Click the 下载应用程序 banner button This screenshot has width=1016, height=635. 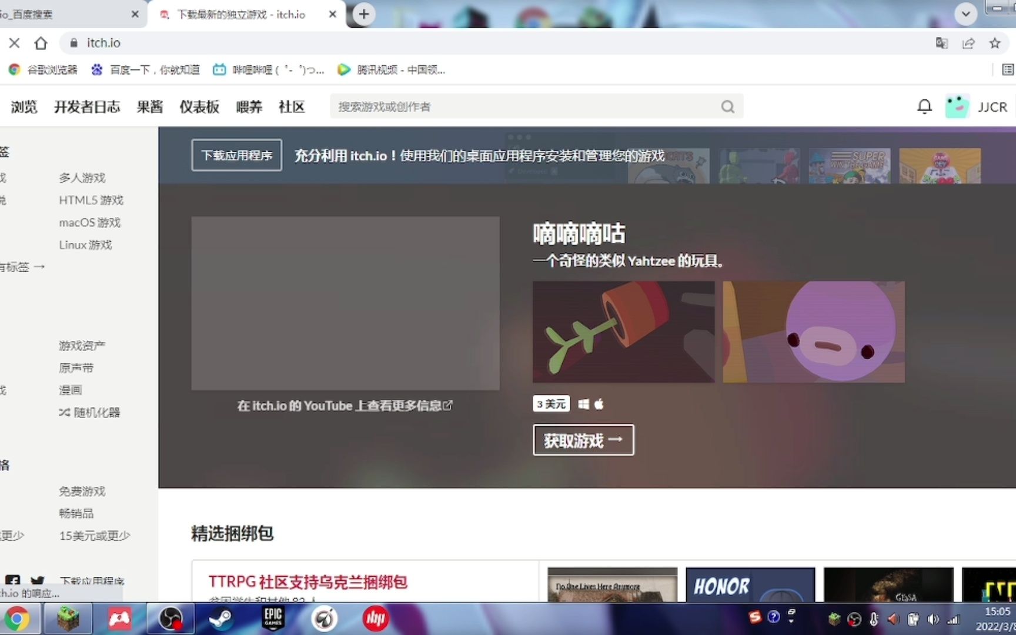pyautogui.click(x=237, y=155)
